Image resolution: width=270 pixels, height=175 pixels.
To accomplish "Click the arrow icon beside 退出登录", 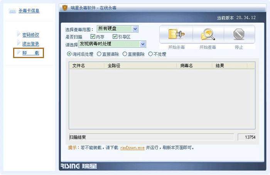I will [x=19, y=42].
